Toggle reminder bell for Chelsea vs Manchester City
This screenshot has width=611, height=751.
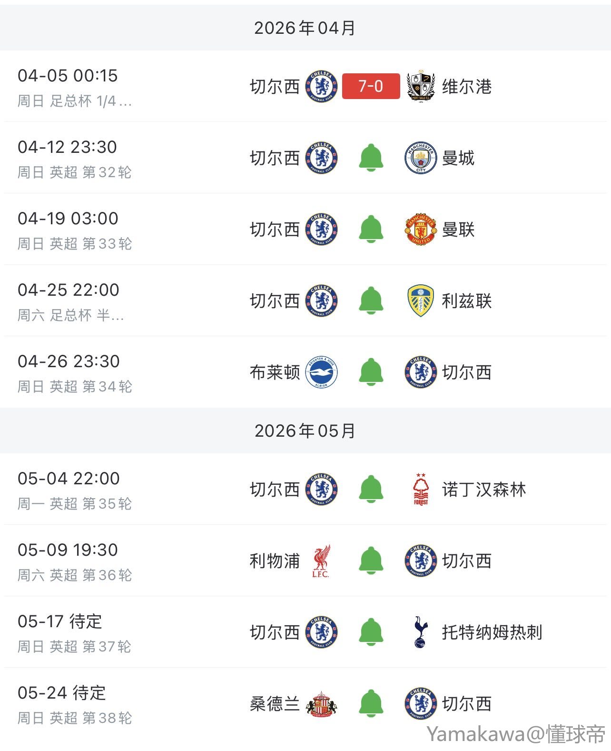[371, 158]
